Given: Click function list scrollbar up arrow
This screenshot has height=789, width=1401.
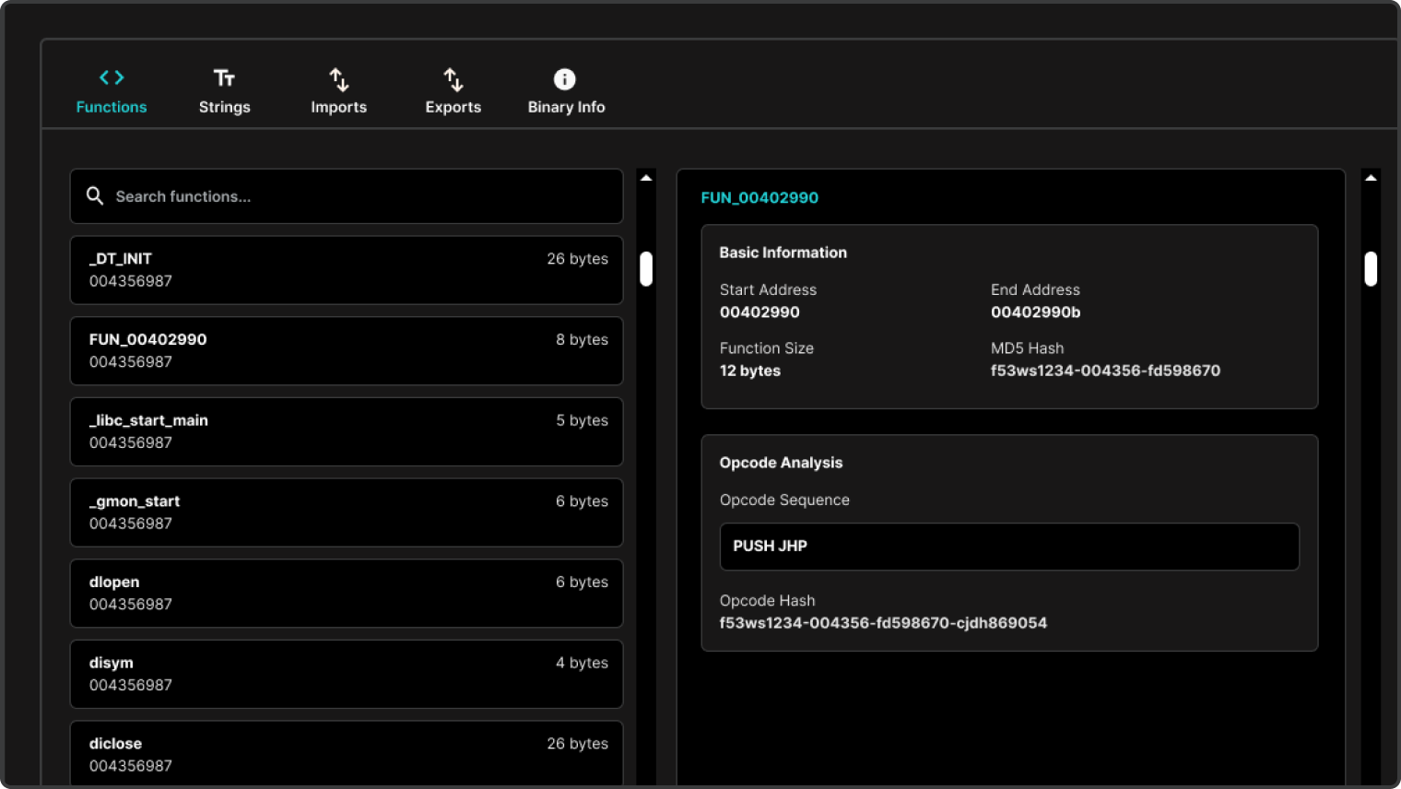Looking at the screenshot, I should coord(646,178).
